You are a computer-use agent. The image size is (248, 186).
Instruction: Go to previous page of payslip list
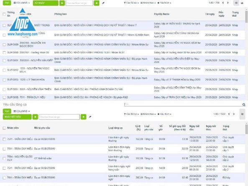pyautogui.click(x=223, y=3)
